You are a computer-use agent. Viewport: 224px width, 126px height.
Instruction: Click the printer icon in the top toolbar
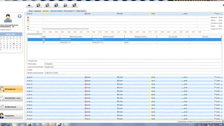[29, 5]
